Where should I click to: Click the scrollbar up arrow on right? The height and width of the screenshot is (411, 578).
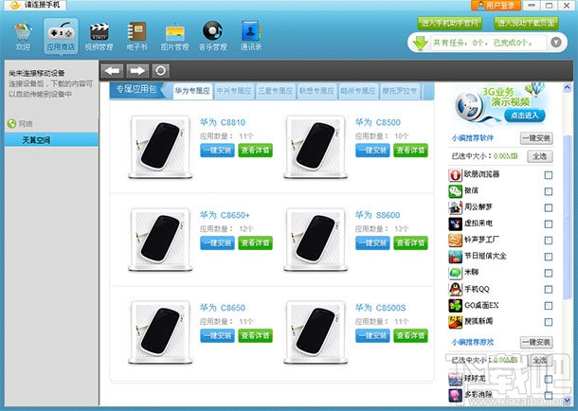(567, 88)
